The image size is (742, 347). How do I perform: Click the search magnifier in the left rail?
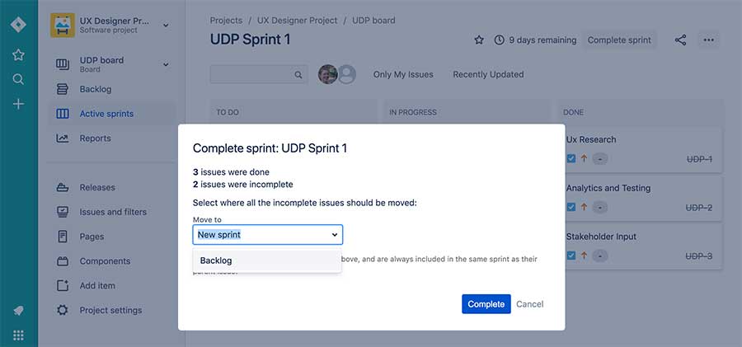pos(18,80)
